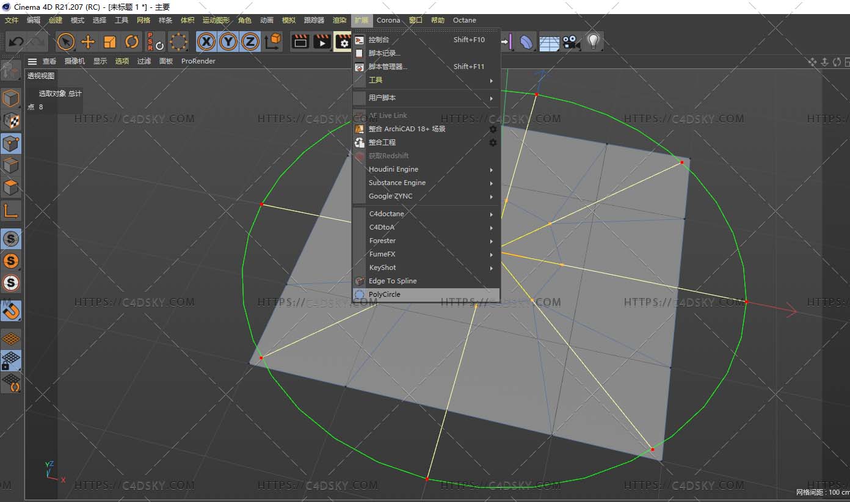This screenshot has height=502, width=850.
Task: Choose 控制台 from the menu
Action: tap(426, 40)
